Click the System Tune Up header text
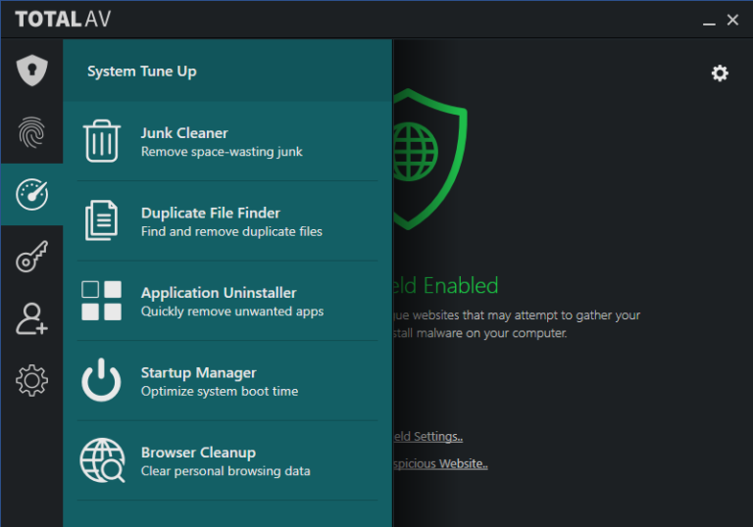This screenshot has height=527, width=753. [x=141, y=72]
